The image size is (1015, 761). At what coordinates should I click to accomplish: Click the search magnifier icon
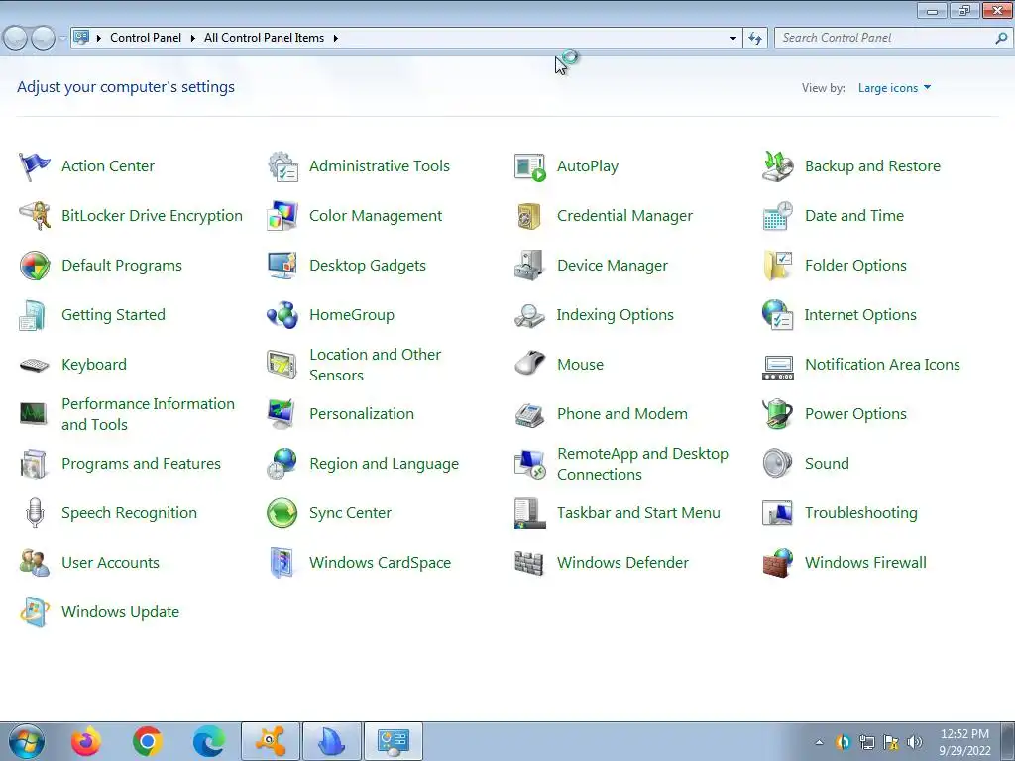(1001, 39)
